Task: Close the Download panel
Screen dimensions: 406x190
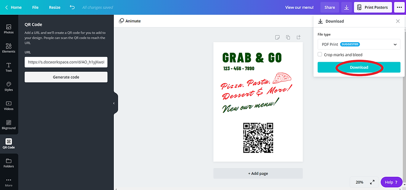Action: [x=398, y=21]
